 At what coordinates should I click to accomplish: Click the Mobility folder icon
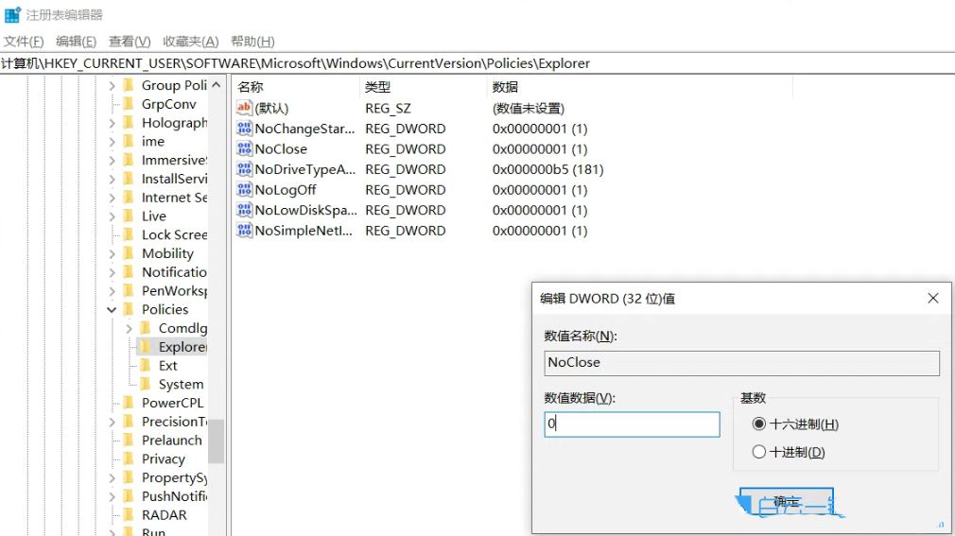(129, 253)
